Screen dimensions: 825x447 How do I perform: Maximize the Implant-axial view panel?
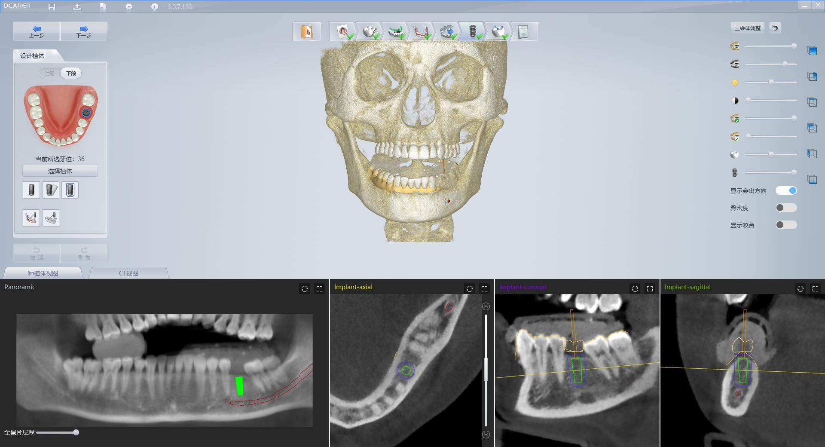tap(484, 289)
